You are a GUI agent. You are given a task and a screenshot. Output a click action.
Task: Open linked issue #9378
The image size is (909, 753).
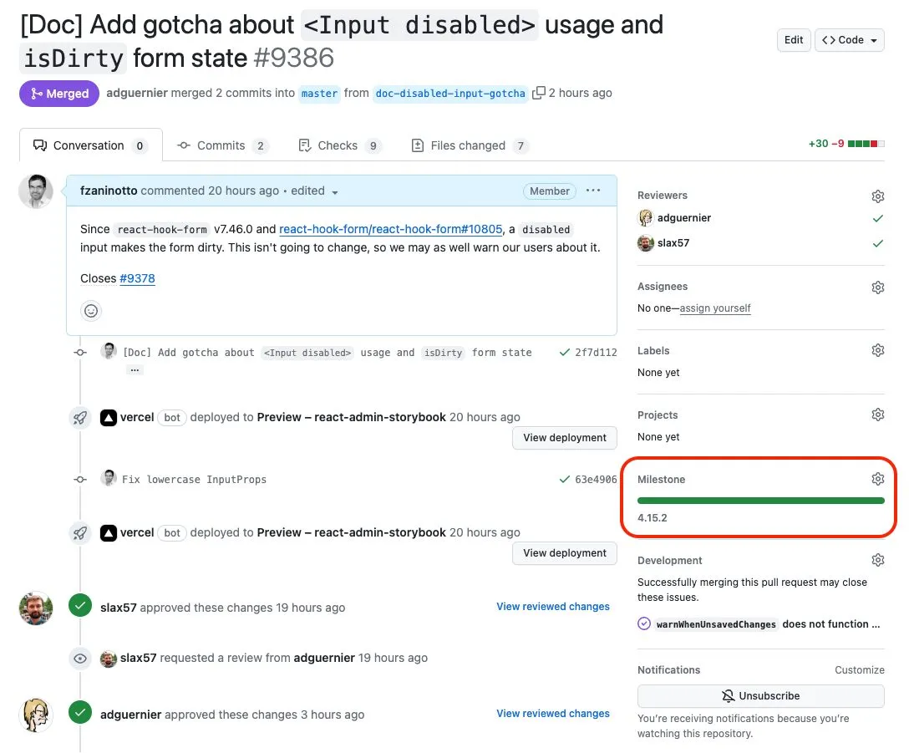coord(138,278)
